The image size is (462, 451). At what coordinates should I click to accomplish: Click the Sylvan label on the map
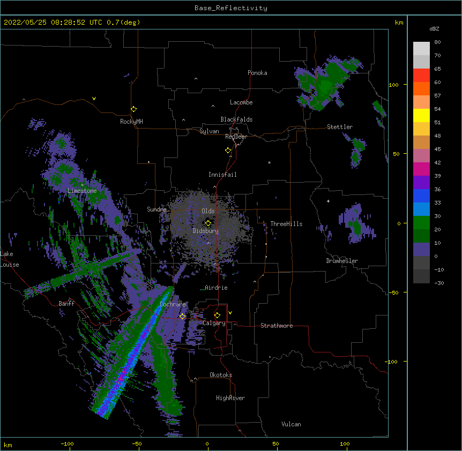209,131
